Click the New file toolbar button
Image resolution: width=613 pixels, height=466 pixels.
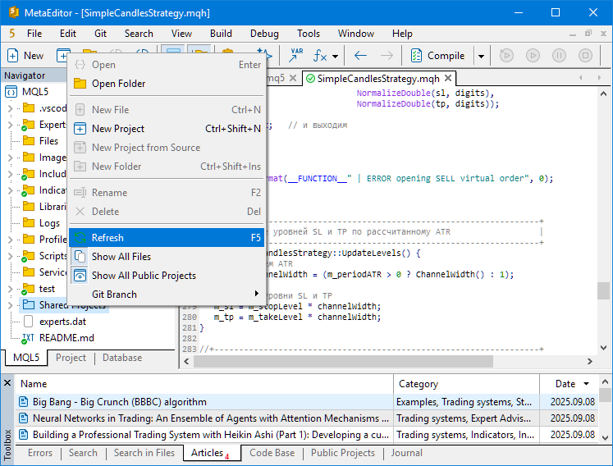click(25, 56)
